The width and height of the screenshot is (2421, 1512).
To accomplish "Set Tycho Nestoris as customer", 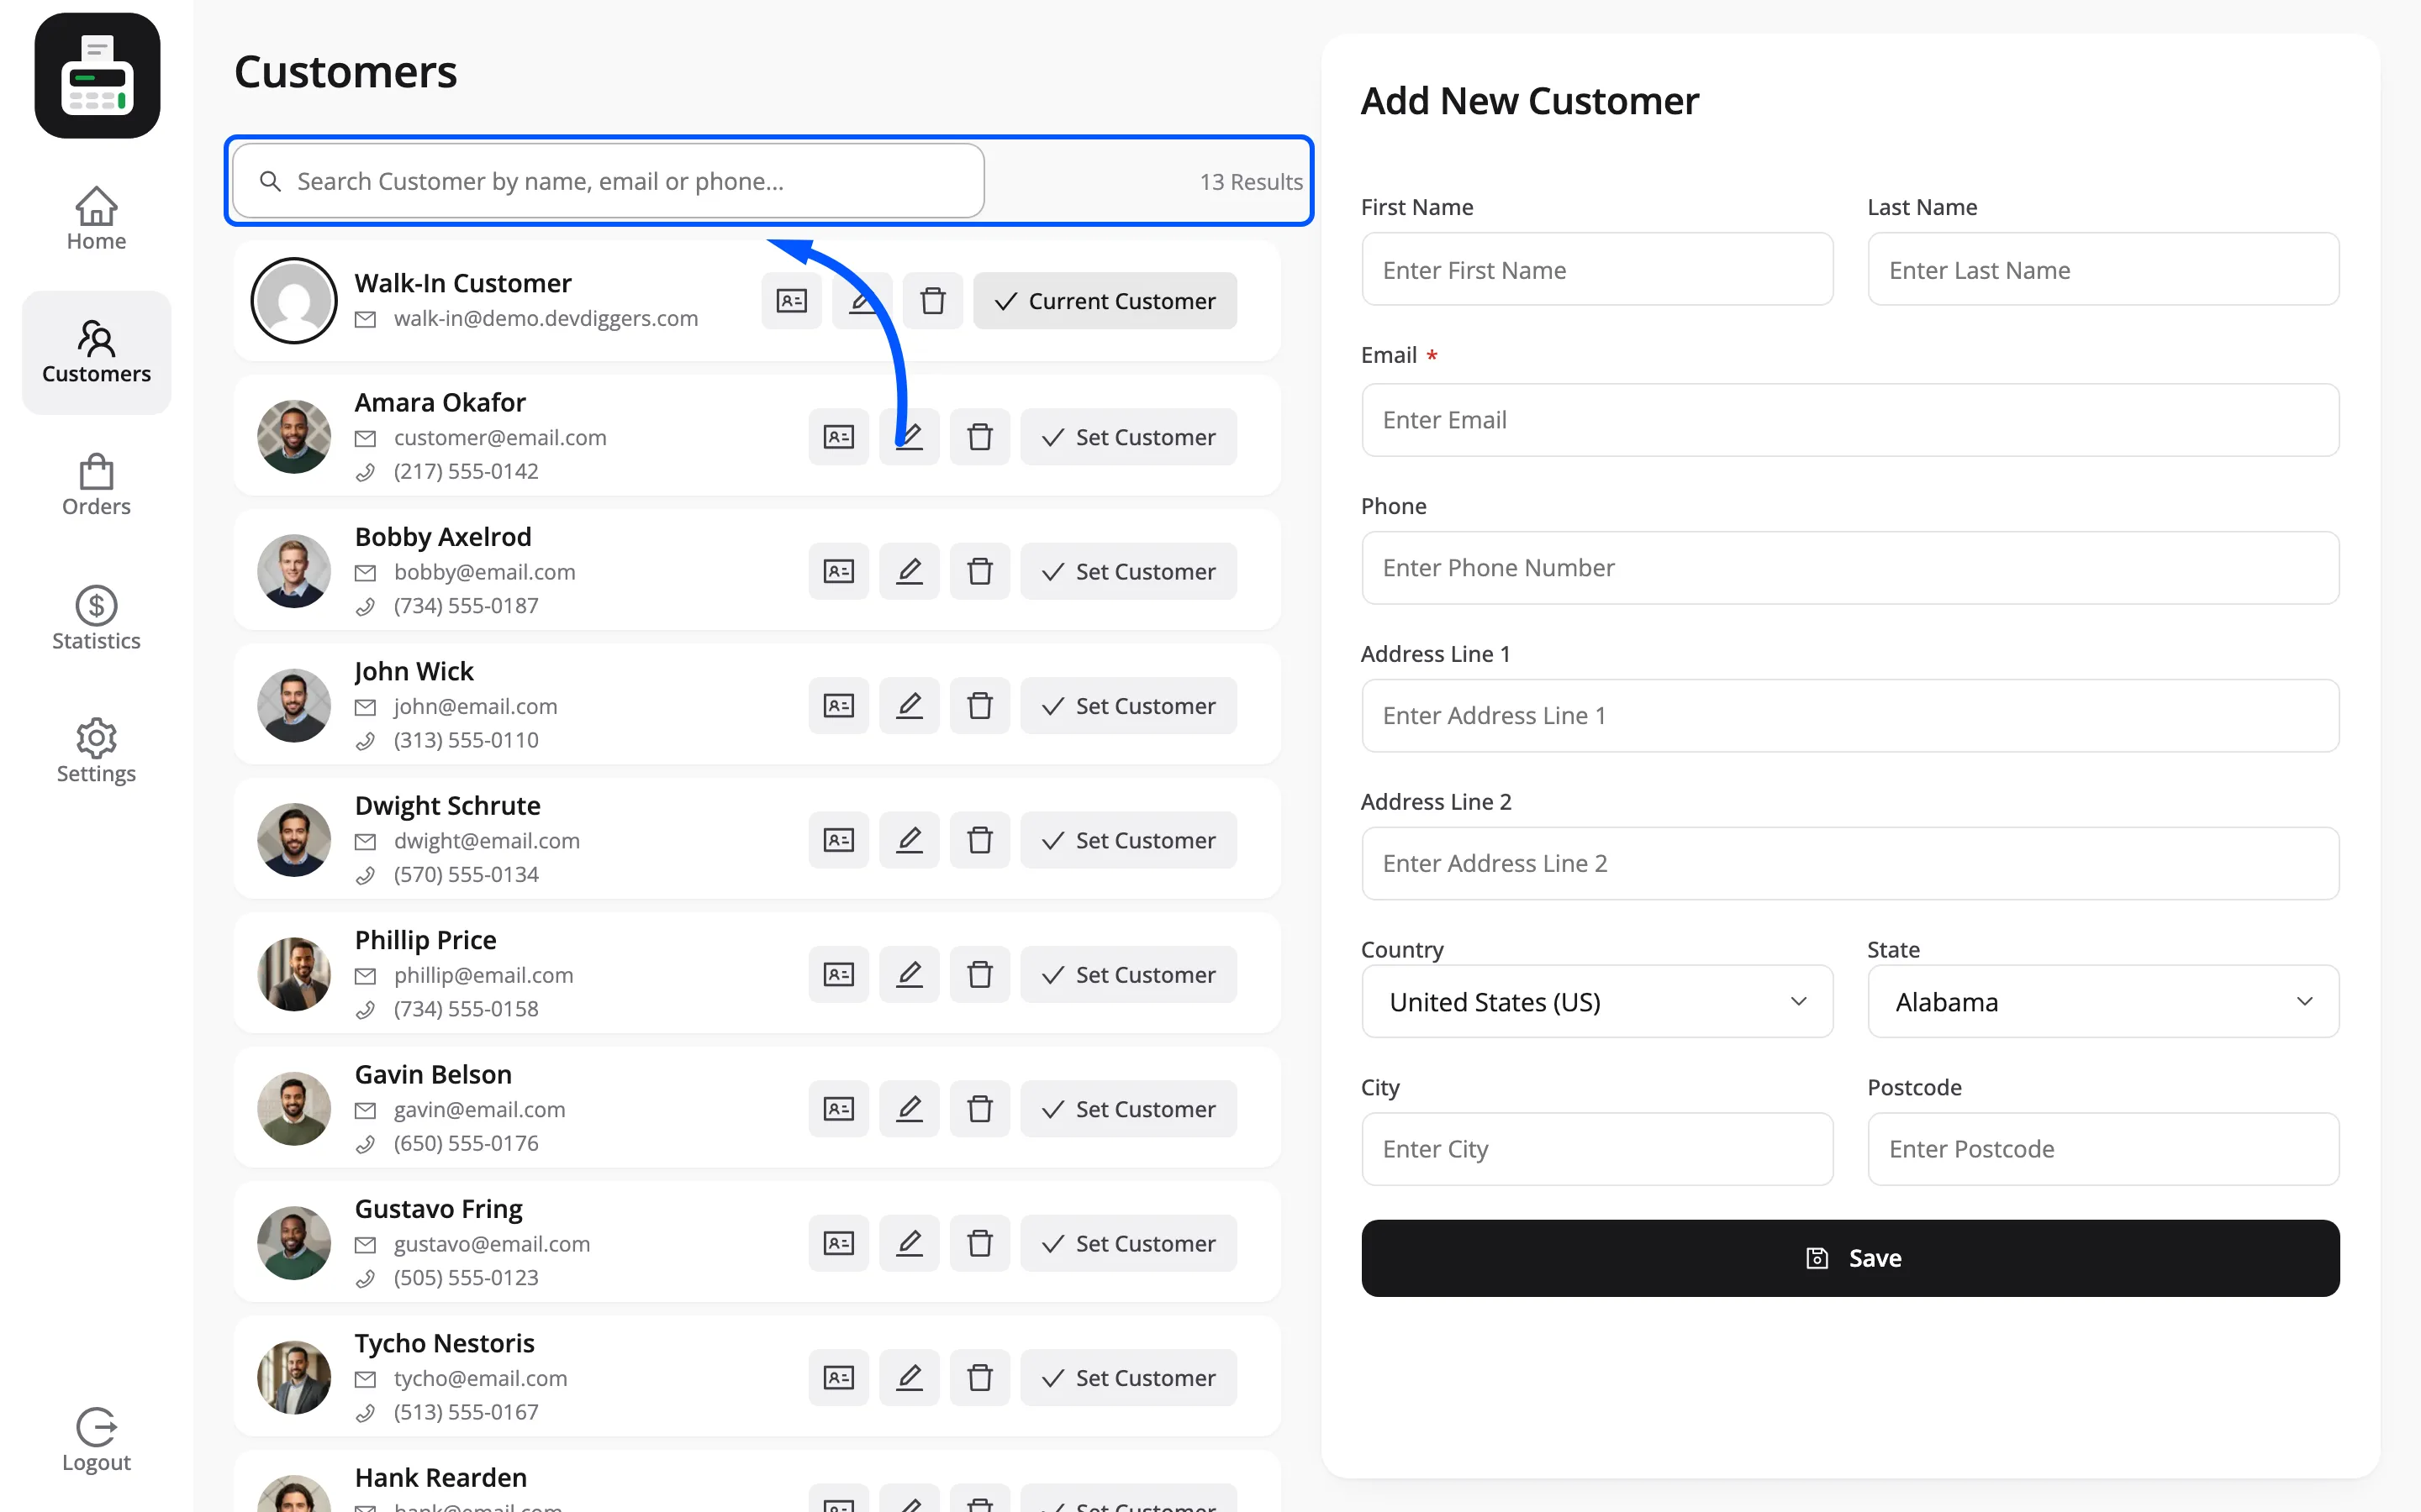I will coord(1128,1378).
